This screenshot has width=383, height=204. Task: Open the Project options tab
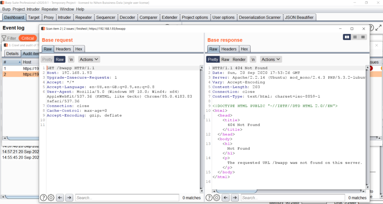(195, 17)
